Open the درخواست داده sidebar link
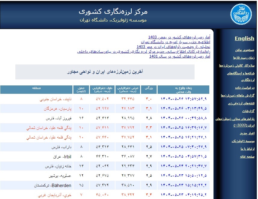Image resolution: width=258 pixels, height=199 pixels. point(245,88)
